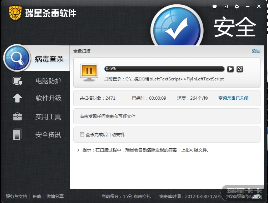Open settings via the gear icon

[237, 6]
